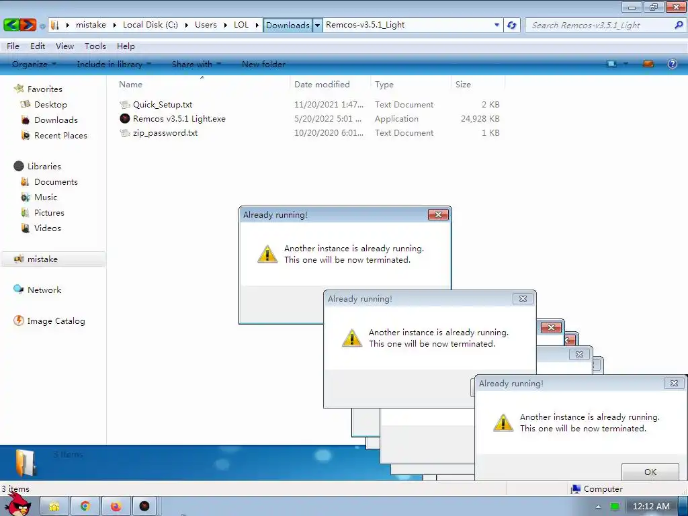Expand arrow between Users and LOL
Screen dimensions: 688x516
tap(225, 25)
